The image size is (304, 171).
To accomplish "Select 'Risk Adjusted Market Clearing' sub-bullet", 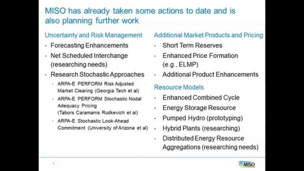I will pyautogui.click(x=98, y=87).
